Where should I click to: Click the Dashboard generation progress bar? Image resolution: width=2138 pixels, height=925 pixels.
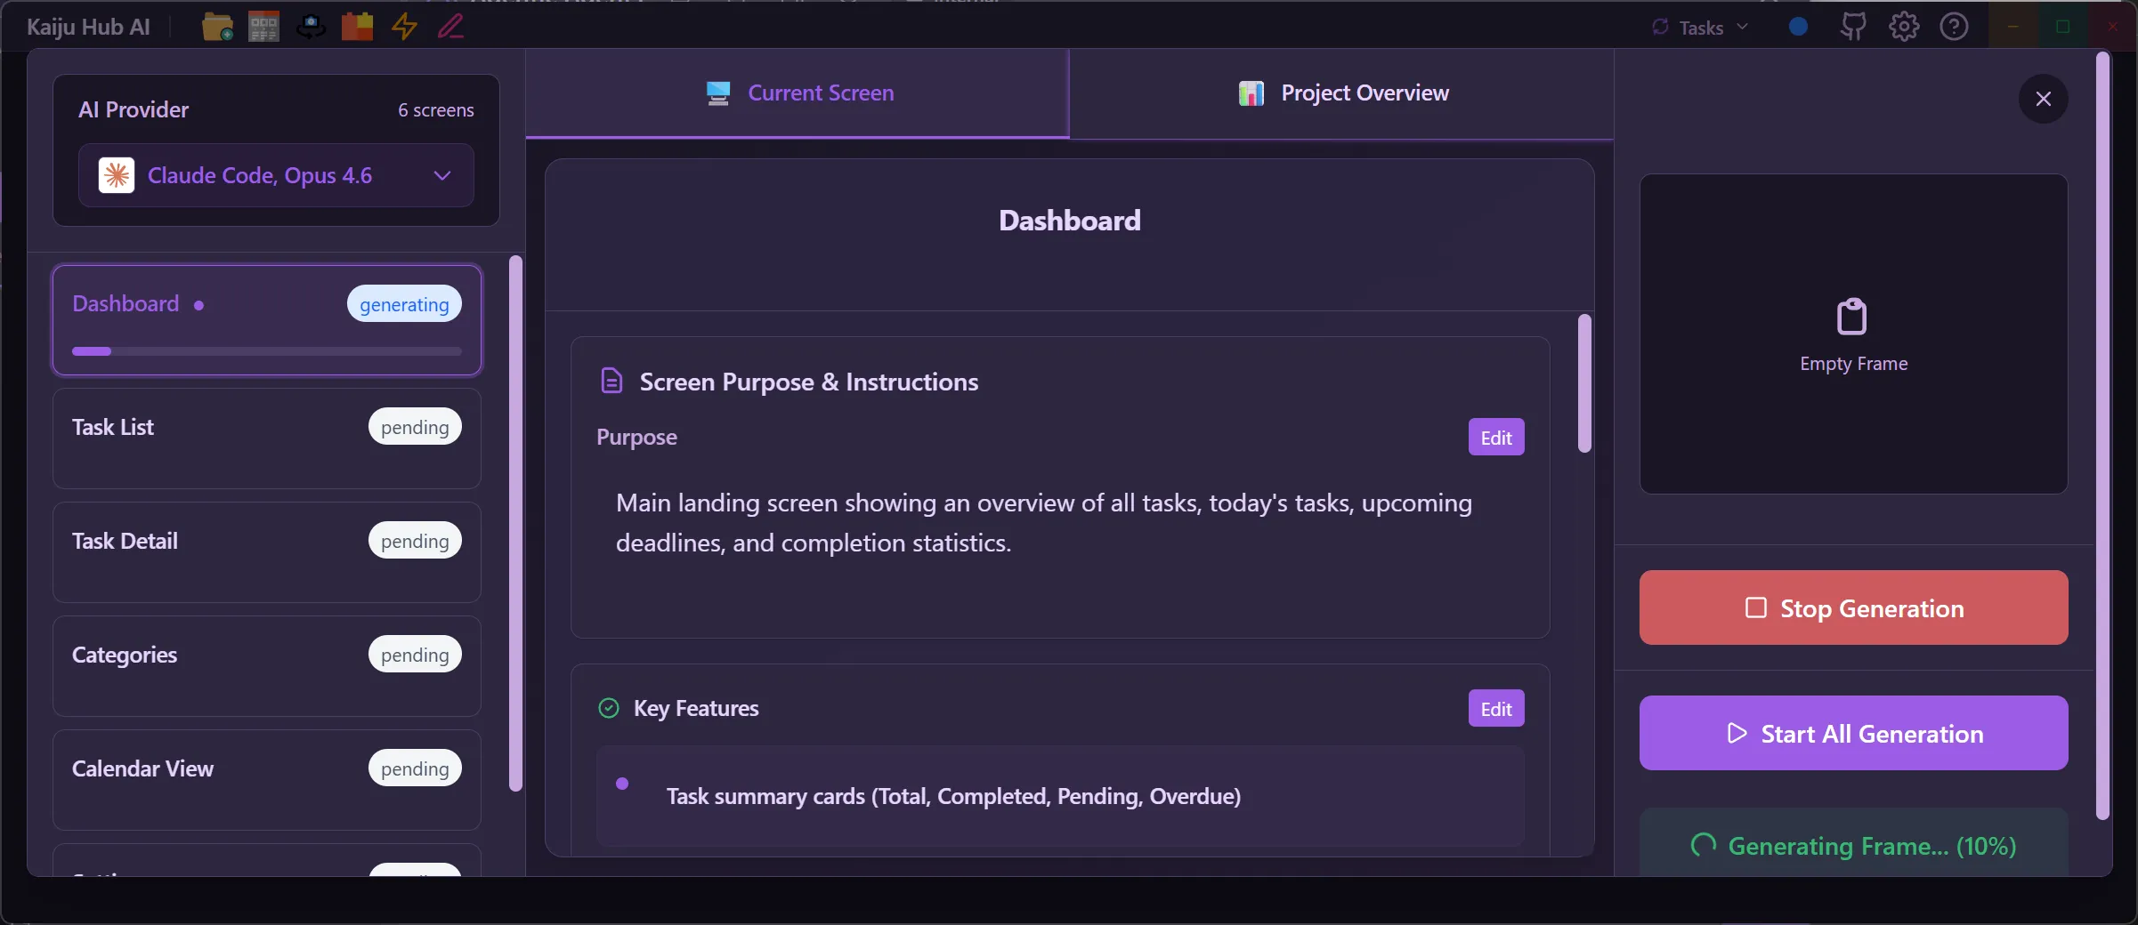[267, 351]
